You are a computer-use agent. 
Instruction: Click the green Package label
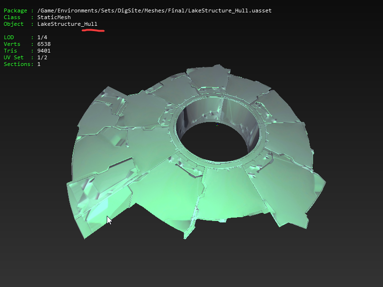click(x=15, y=11)
